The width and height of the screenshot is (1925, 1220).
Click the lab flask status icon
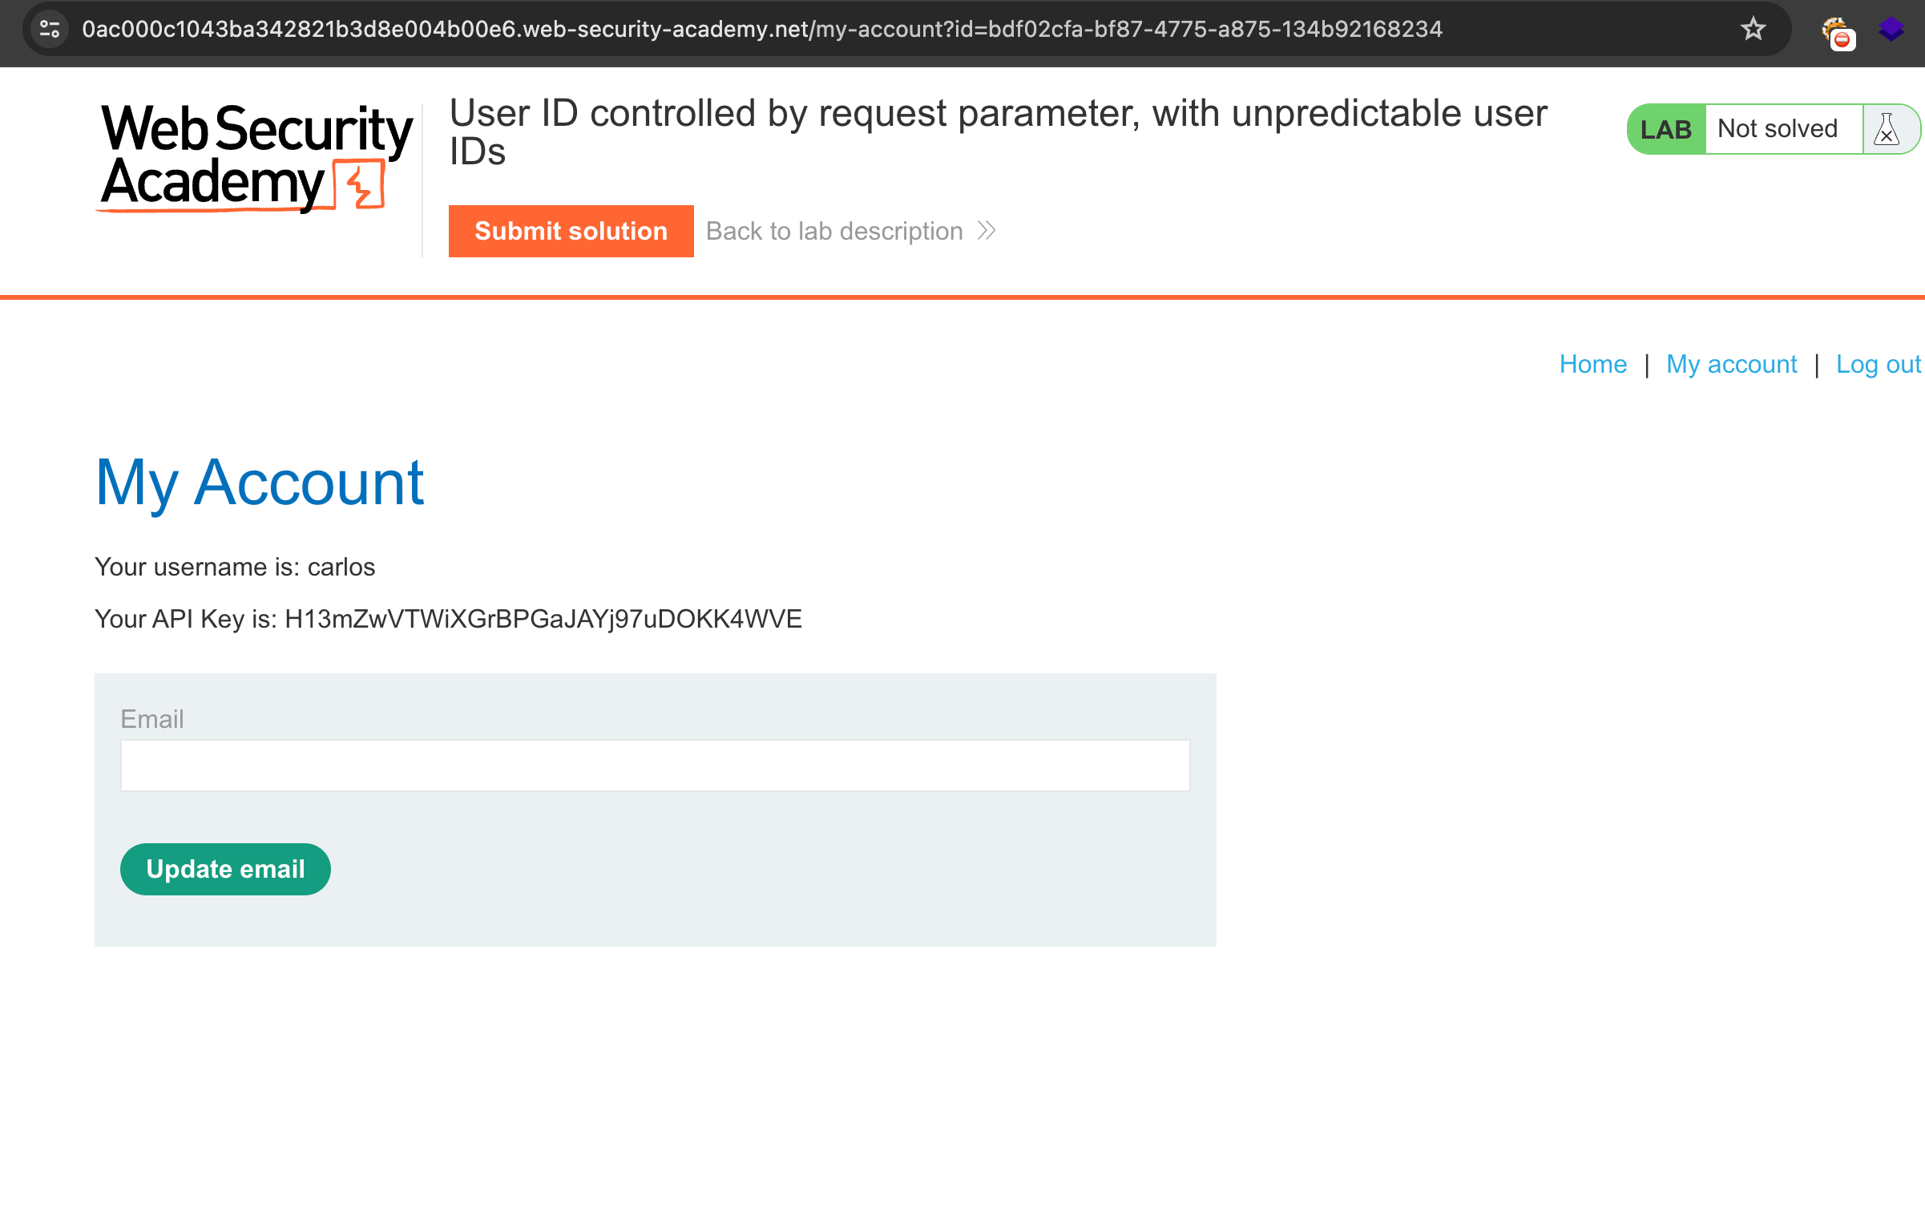1887,129
